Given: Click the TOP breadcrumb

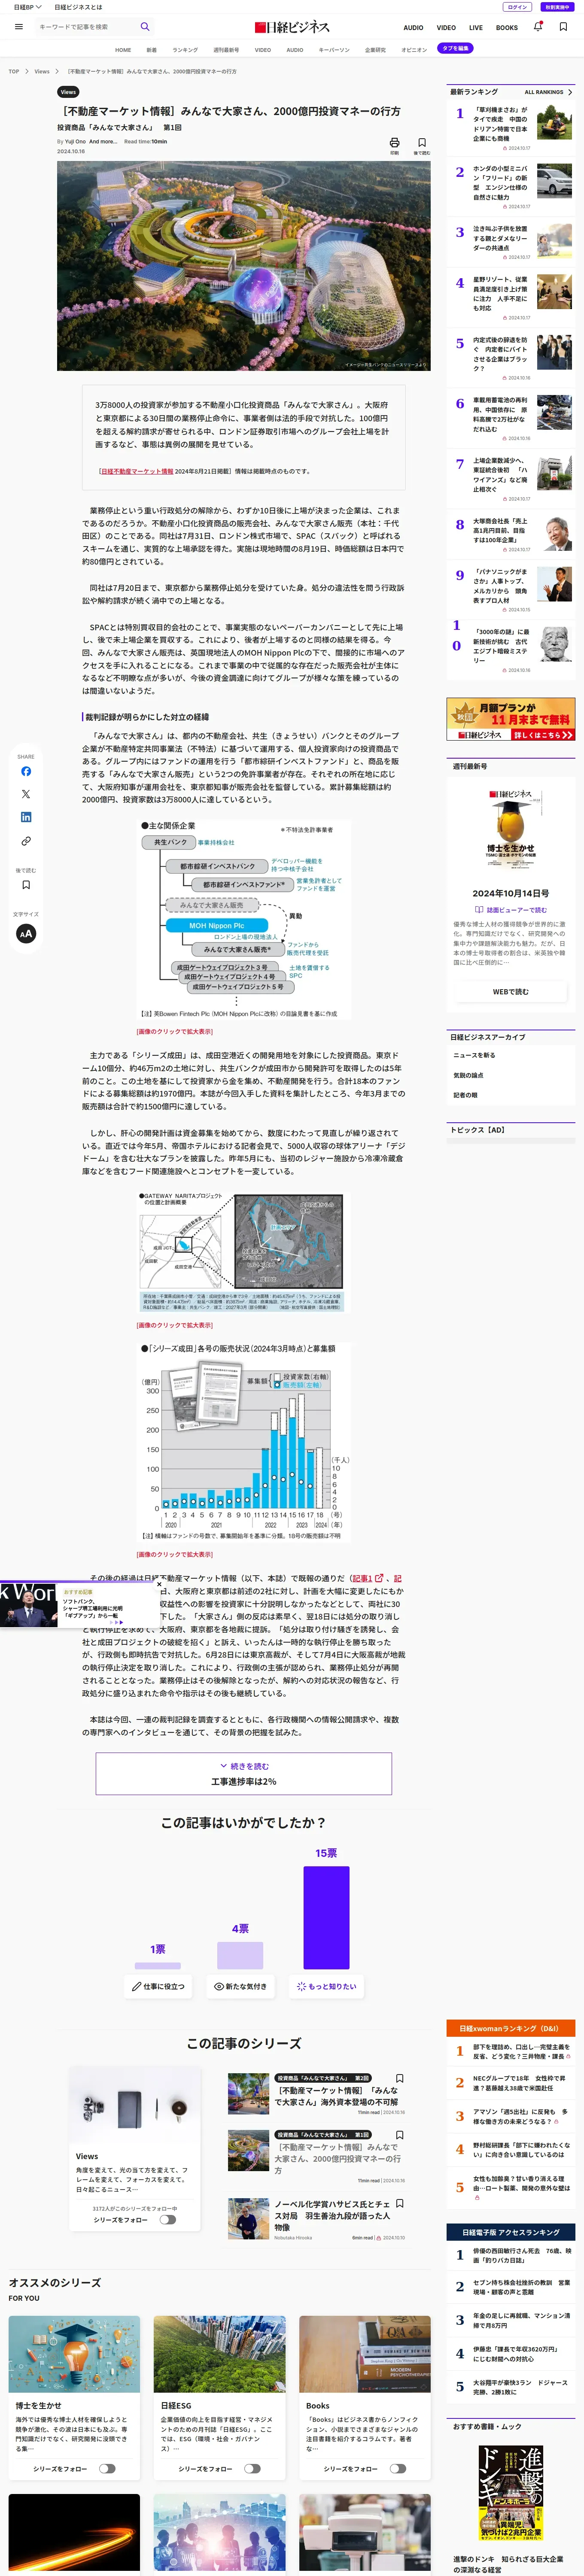Looking at the screenshot, I should 14,71.
